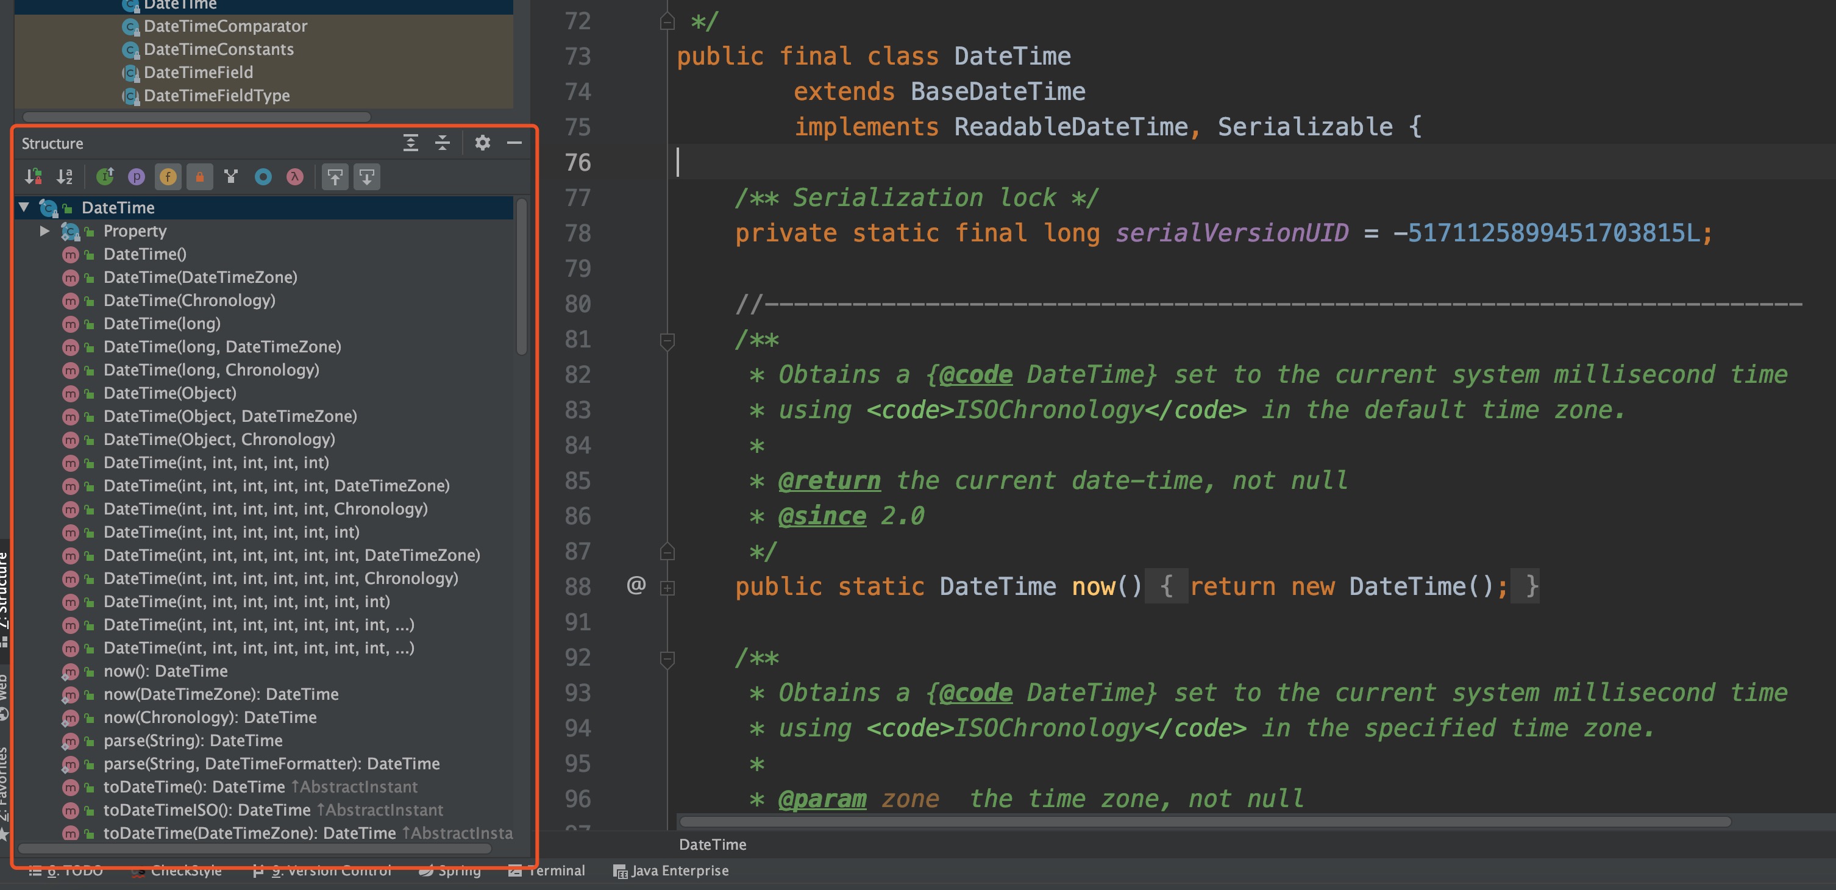The height and width of the screenshot is (890, 1836).
Task: Toggle Show Inherited green icon
Action: (x=105, y=177)
